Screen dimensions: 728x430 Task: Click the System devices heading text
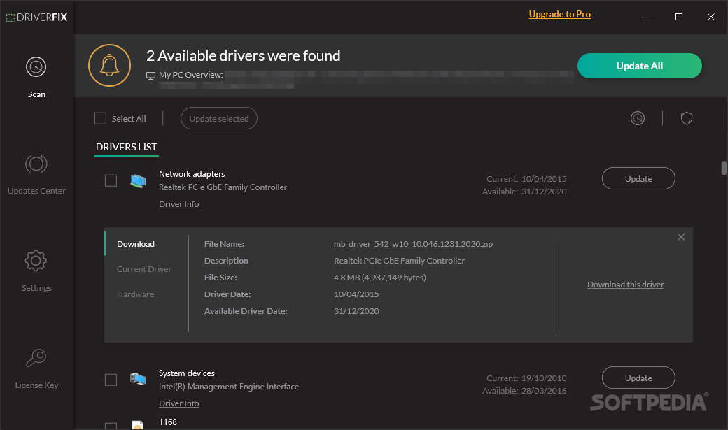[x=187, y=373]
